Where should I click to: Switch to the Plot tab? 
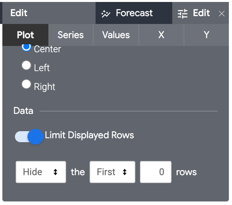(26, 35)
